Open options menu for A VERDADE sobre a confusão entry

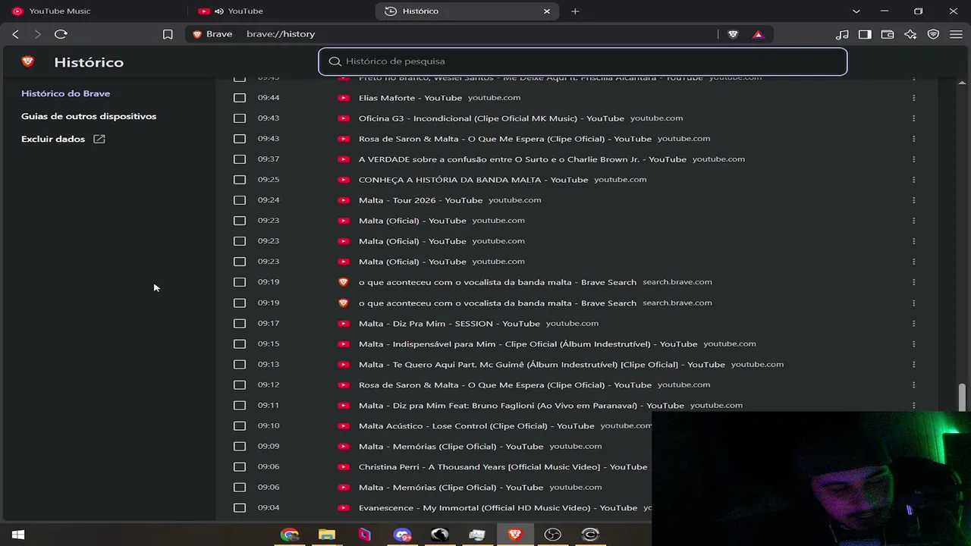(913, 159)
